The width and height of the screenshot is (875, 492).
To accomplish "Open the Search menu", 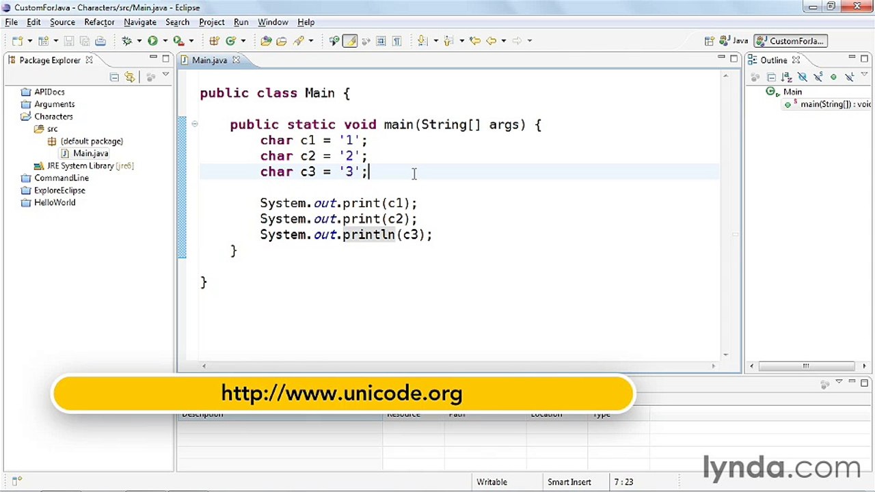I will click(177, 22).
